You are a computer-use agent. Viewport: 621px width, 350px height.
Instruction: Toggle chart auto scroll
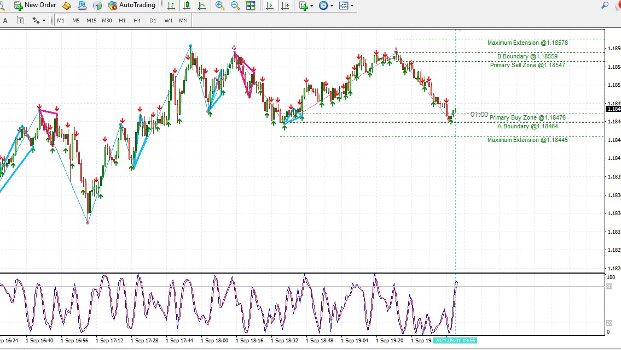[270, 5]
